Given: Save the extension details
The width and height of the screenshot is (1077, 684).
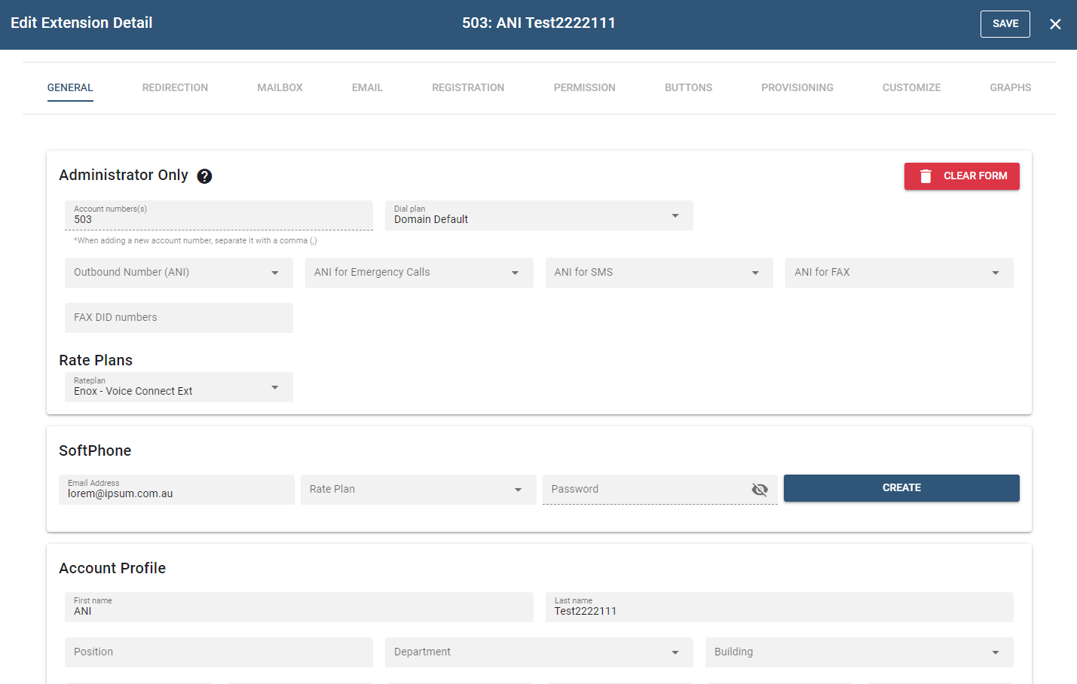Looking at the screenshot, I should tap(1005, 24).
